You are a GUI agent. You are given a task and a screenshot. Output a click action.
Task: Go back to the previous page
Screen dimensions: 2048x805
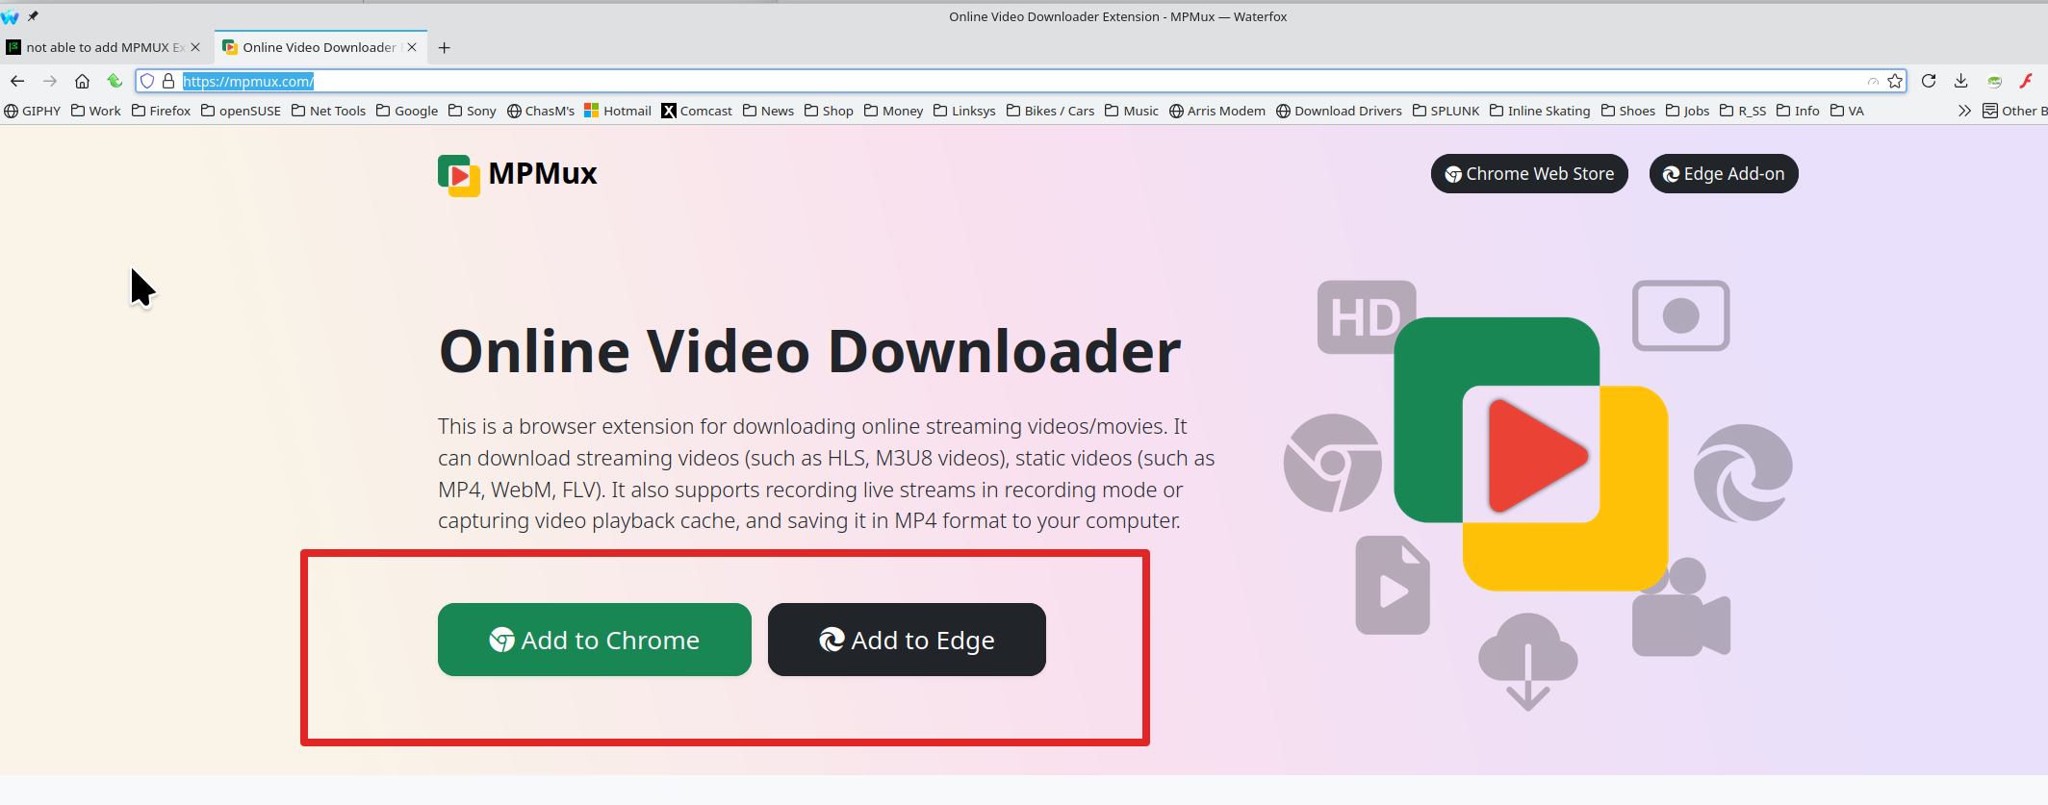click(x=17, y=81)
